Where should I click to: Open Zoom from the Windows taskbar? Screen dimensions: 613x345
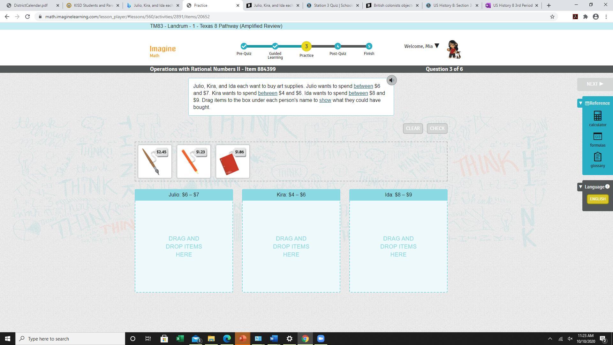[x=321, y=339]
